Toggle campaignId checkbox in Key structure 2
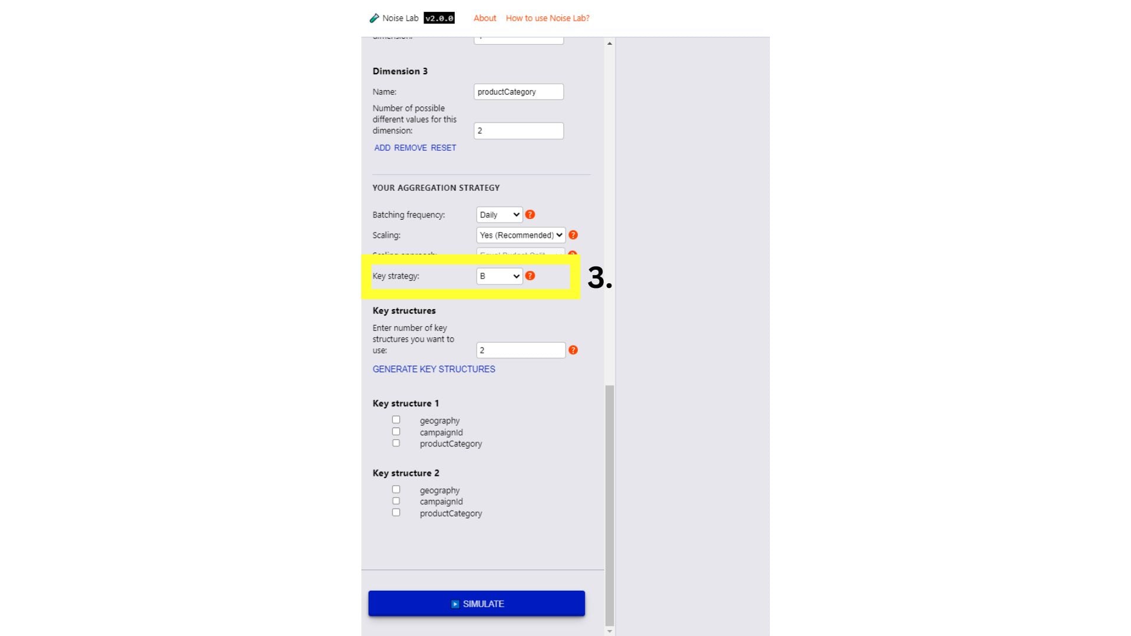 [395, 500]
